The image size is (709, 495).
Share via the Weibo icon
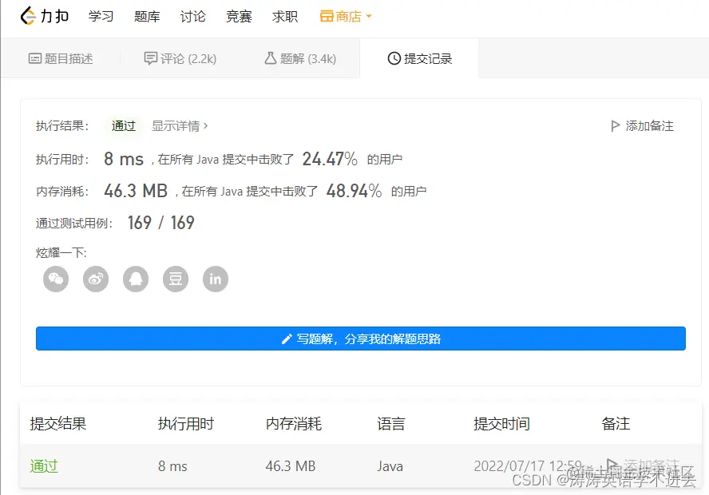tap(96, 279)
